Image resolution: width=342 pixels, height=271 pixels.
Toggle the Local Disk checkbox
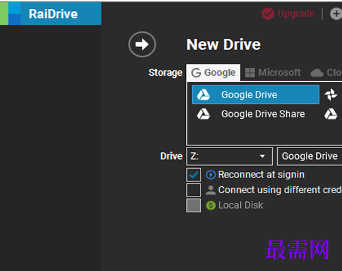click(194, 205)
